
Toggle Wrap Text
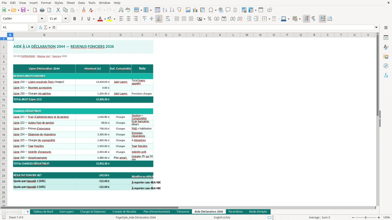point(168,19)
